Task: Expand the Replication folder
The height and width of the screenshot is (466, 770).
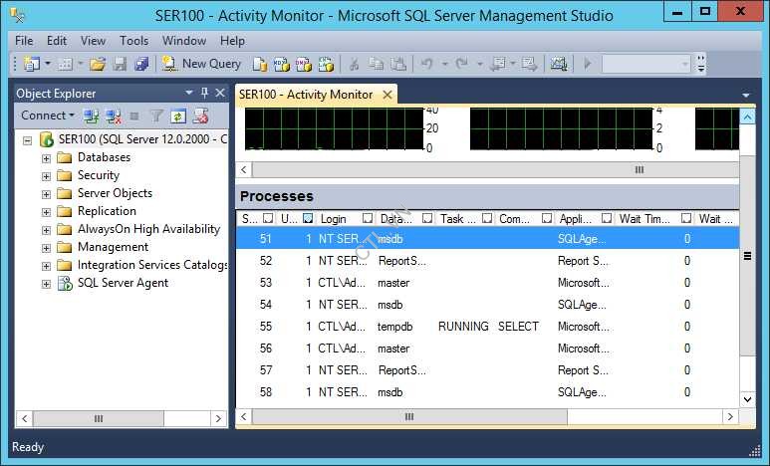Action: tap(46, 212)
